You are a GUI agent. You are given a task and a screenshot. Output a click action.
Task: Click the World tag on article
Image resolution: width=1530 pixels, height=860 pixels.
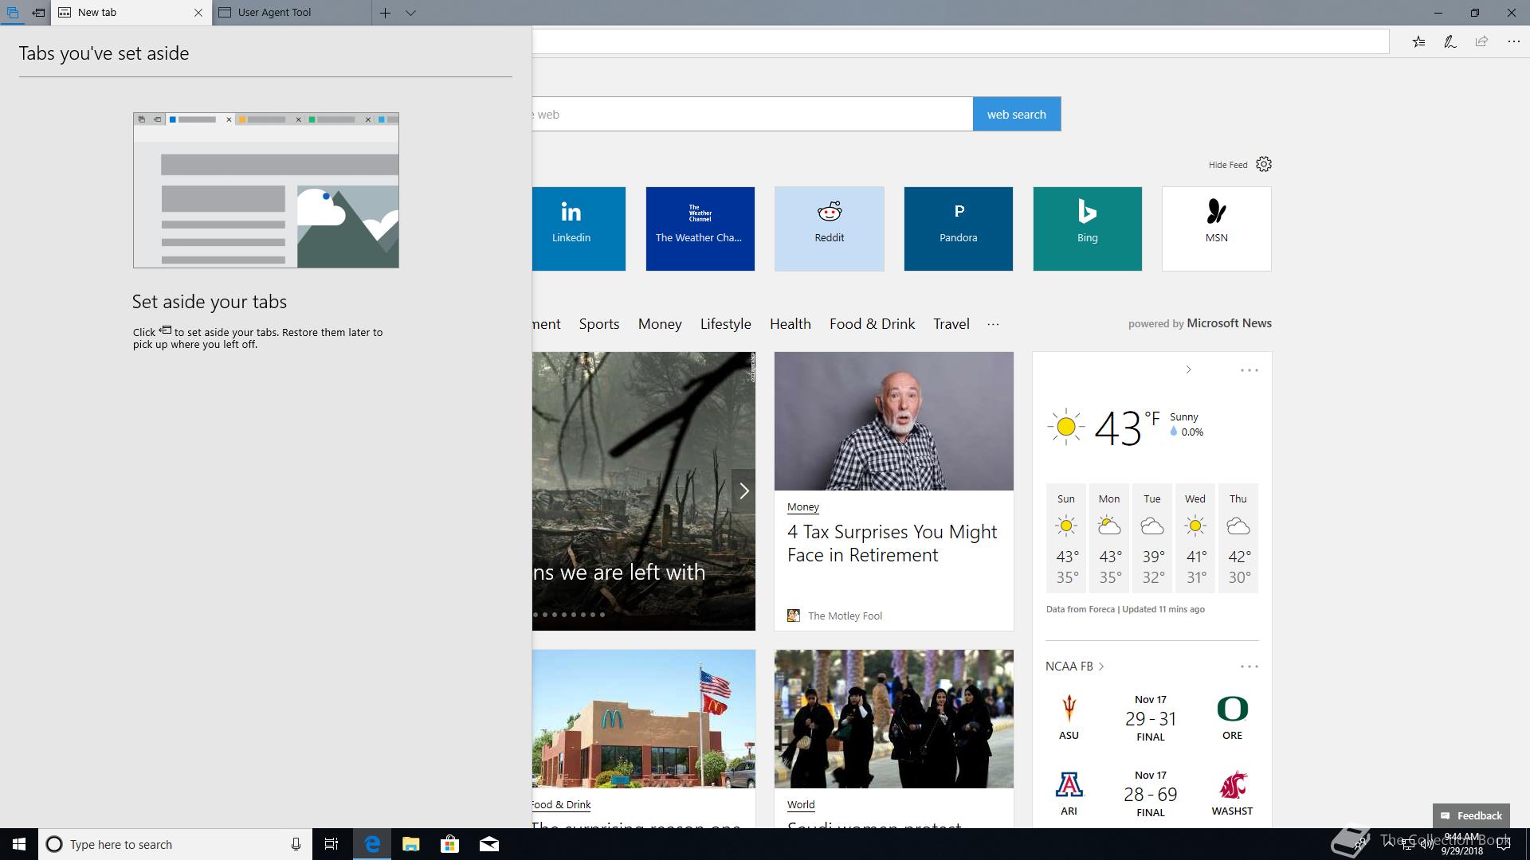[801, 804]
